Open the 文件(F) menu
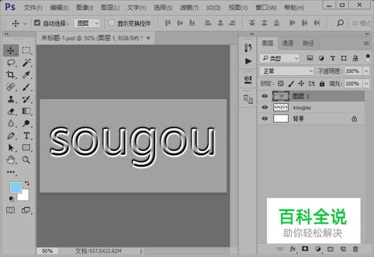The height and width of the screenshot is (257, 374). click(33, 8)
